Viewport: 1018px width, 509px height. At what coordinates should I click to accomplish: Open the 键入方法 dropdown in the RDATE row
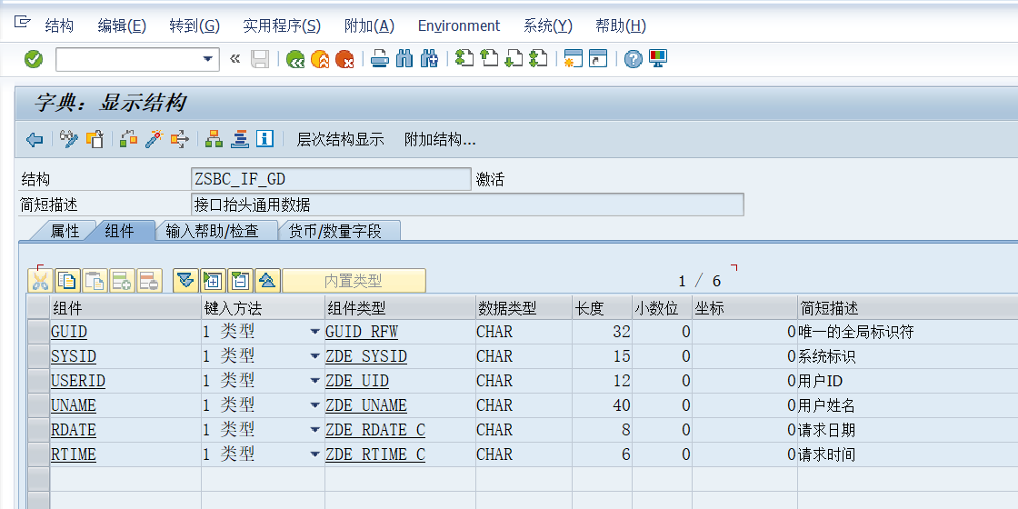314,430
